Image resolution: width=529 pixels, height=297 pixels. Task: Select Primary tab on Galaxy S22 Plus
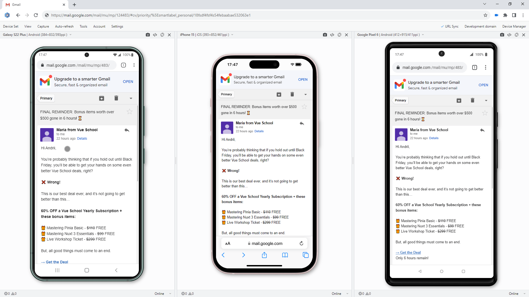pyautogui.click(x=46, y=98)
